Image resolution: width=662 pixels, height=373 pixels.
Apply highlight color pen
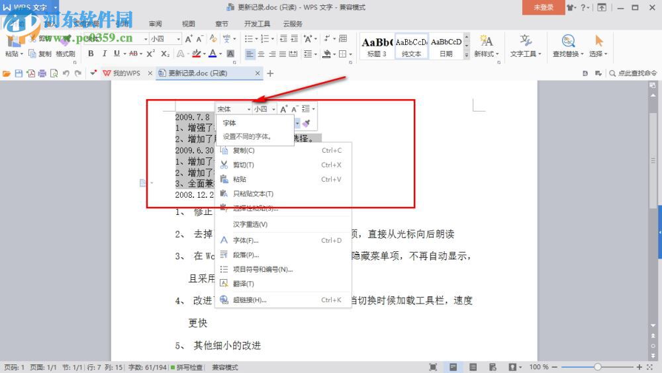(197, 54)
